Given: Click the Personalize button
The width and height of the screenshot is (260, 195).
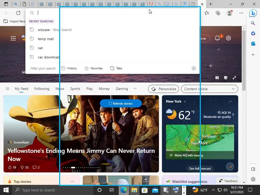Looking at the screenshot, I should point(164,89).
